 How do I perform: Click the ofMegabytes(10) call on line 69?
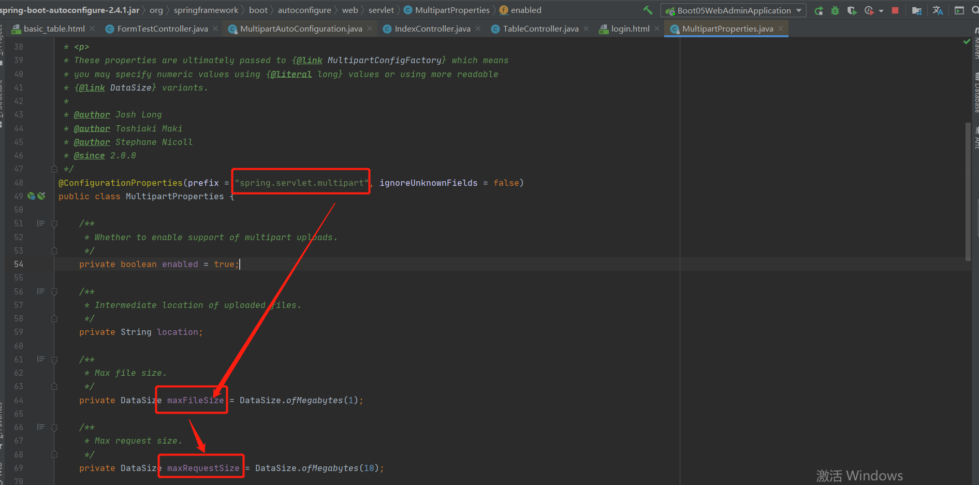tap(340, 468)
